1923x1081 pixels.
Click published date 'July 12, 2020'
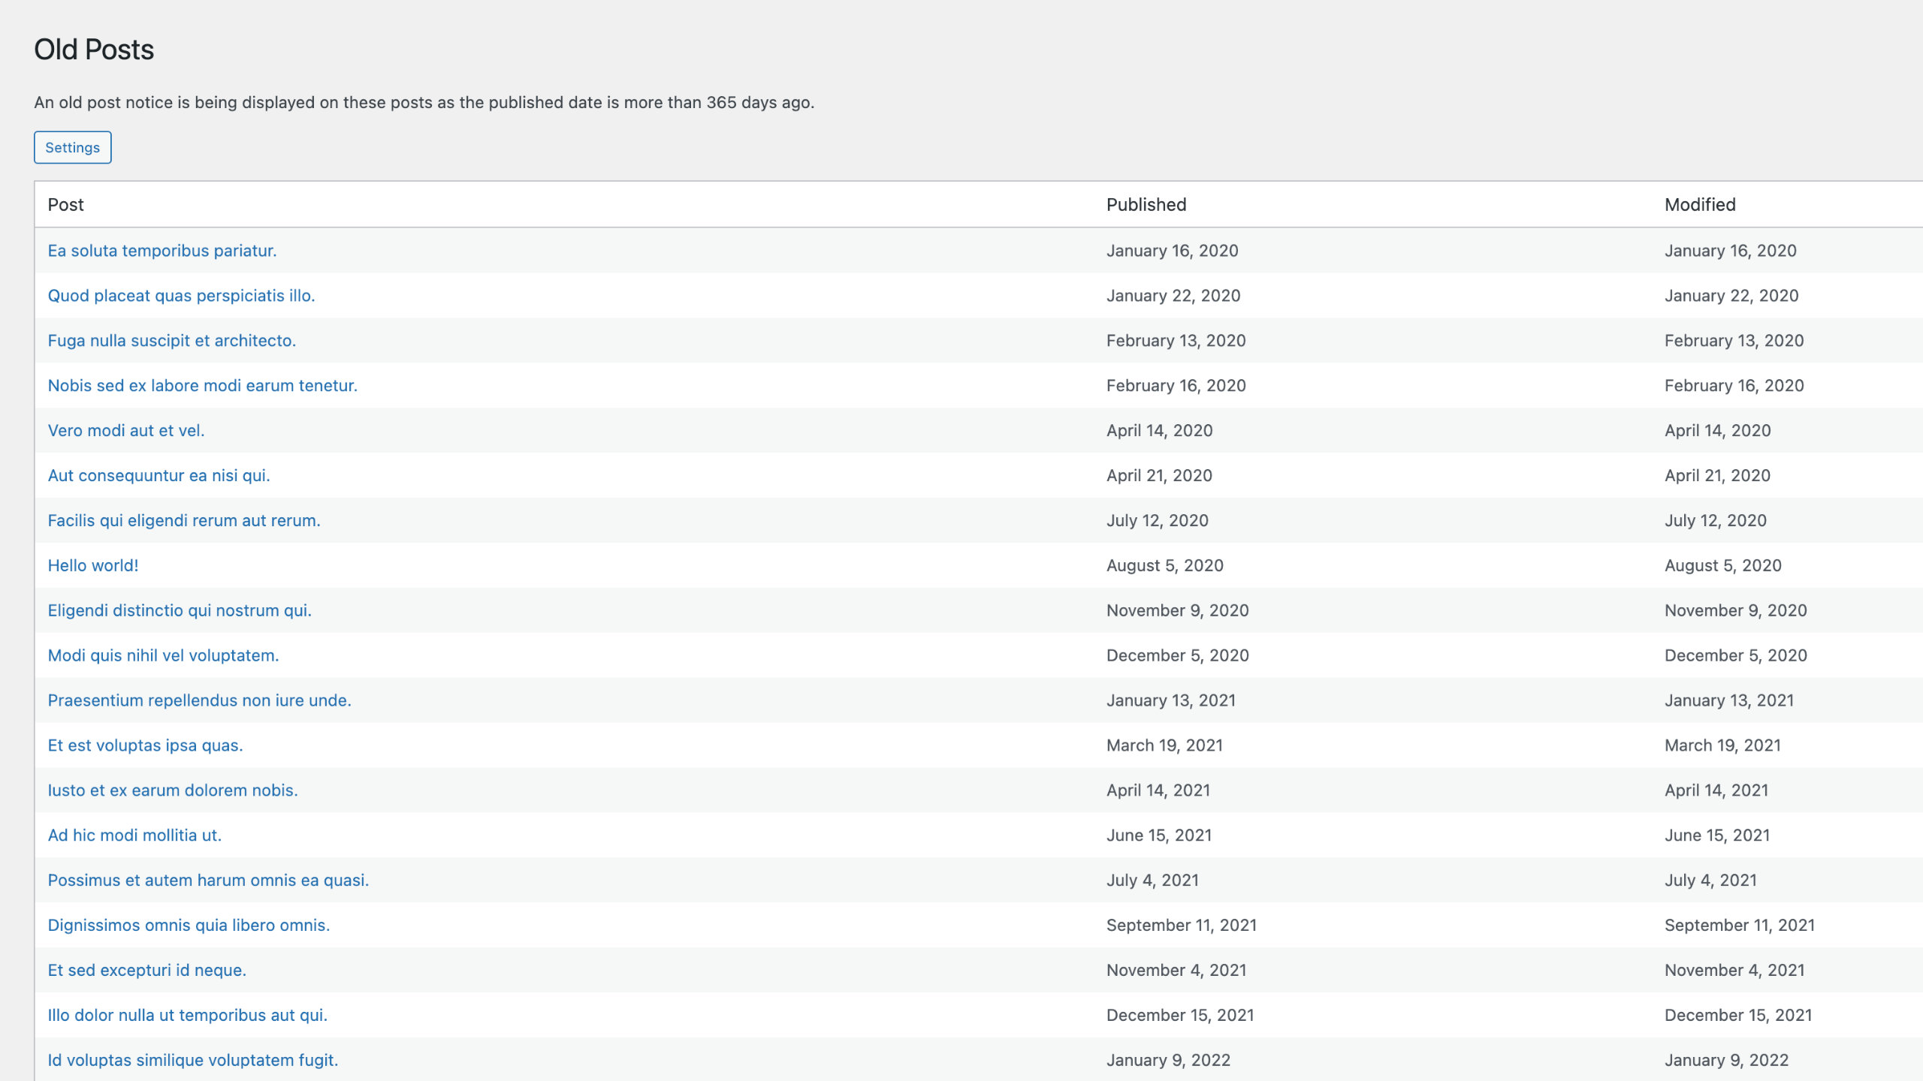point(1158,521)
